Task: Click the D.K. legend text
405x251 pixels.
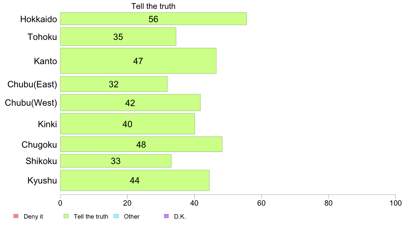Action: pos(180,217)
